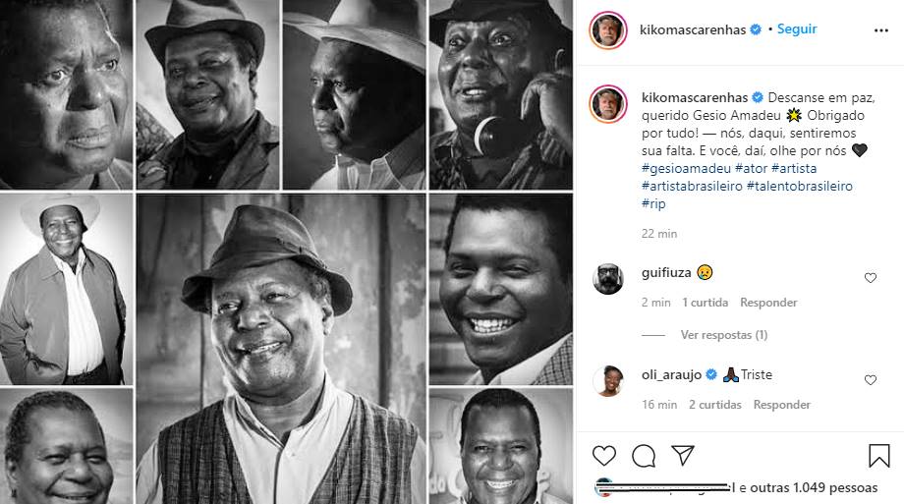Viewport: 904px width, 504px height.
Task: Like oli_araujo's comment with heart
Action: 870,380
